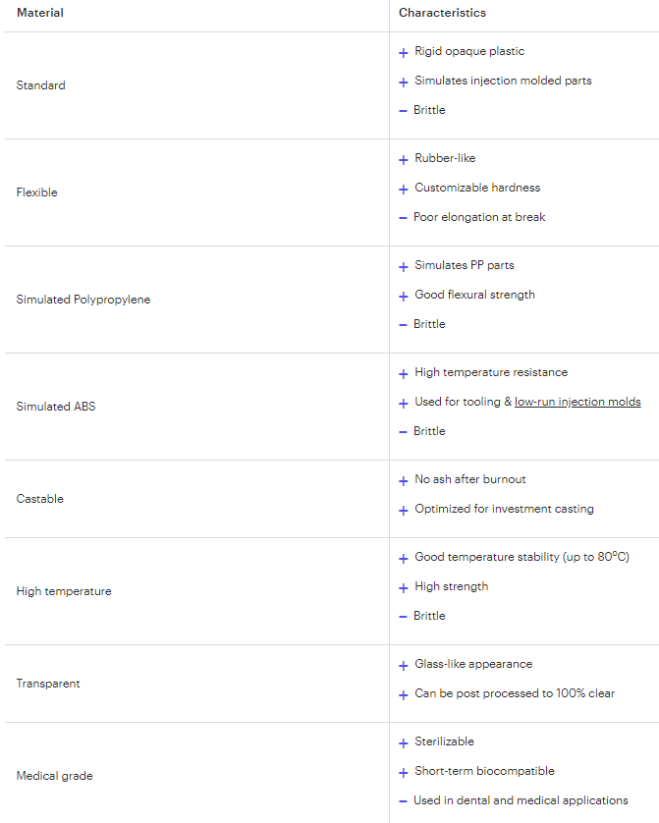
Task: Click minus icon beside Used in dental applications
Action: click(x=403, y=801)
